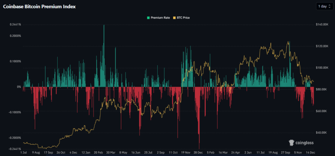Click the 0.2000% left axis label

[15, 36]
